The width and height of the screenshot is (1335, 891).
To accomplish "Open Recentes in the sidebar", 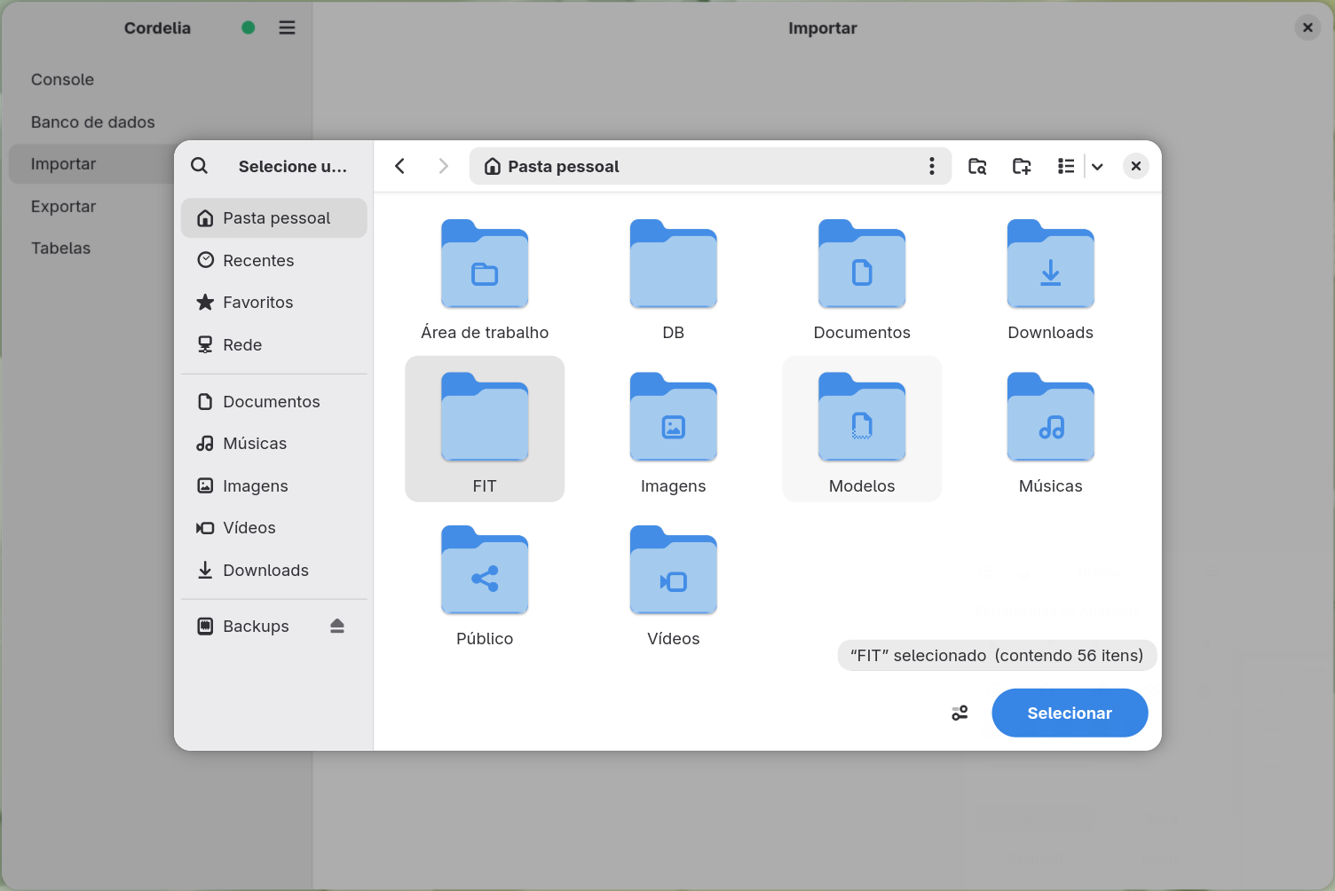I will pos(274,260).
